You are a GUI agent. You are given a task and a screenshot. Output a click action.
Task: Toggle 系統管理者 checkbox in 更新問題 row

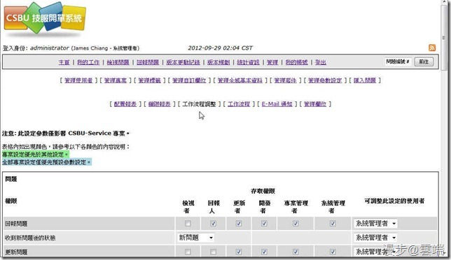point(333,252)
